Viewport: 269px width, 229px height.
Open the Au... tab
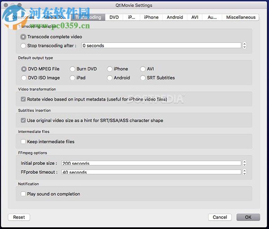coord(212,17)
